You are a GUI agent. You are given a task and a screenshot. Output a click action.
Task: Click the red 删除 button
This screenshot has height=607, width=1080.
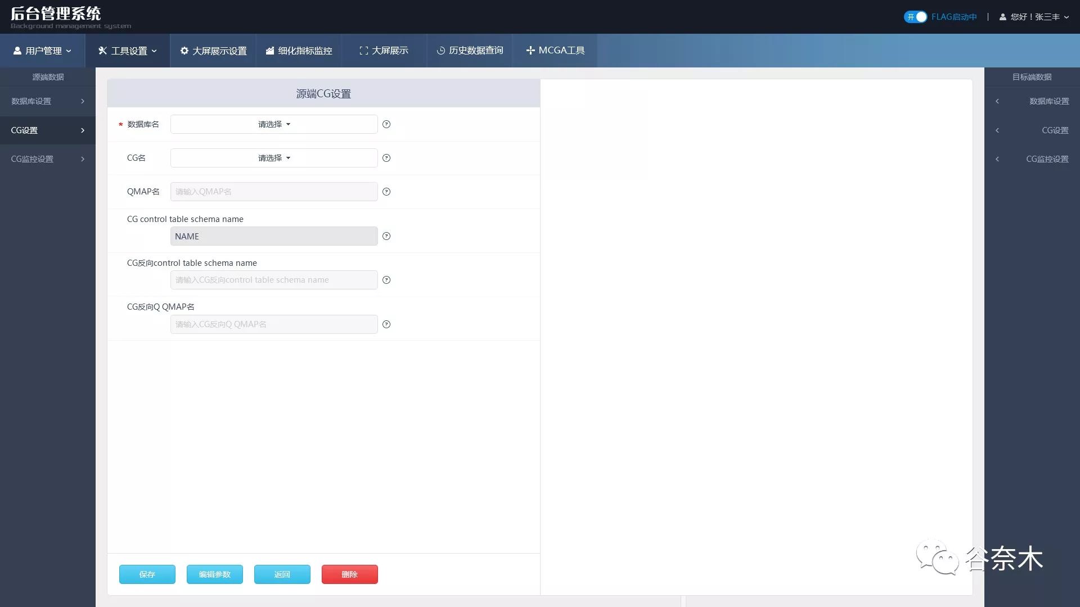pyautogui.click(x=350, y=574)
